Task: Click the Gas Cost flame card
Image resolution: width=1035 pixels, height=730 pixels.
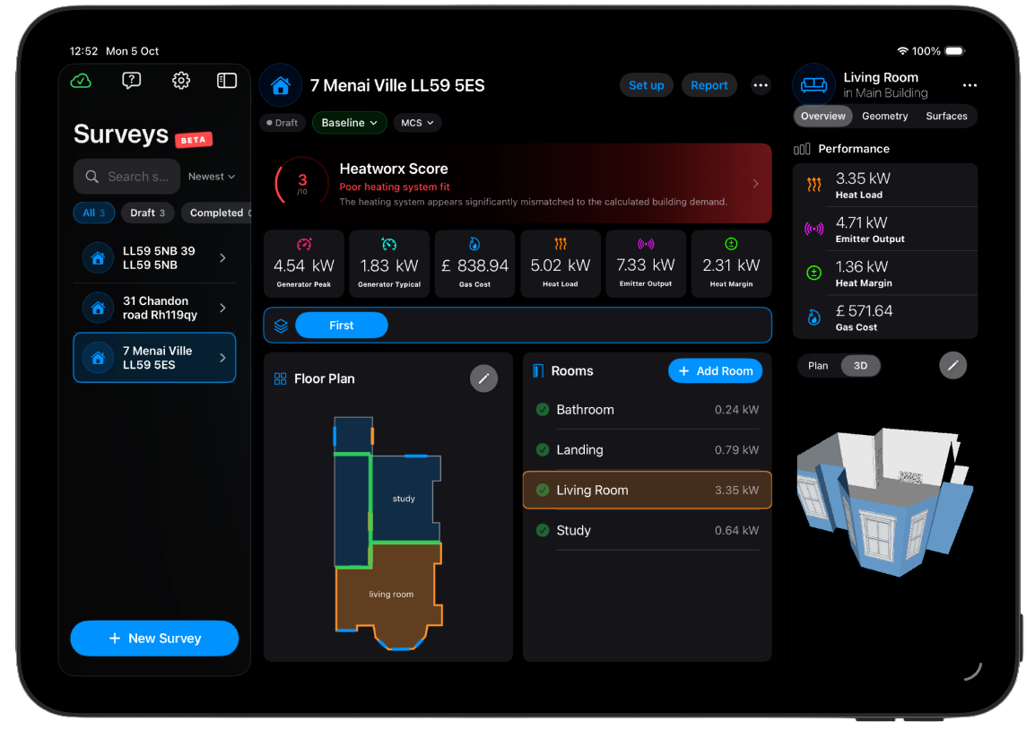Action: coord(474,264)
